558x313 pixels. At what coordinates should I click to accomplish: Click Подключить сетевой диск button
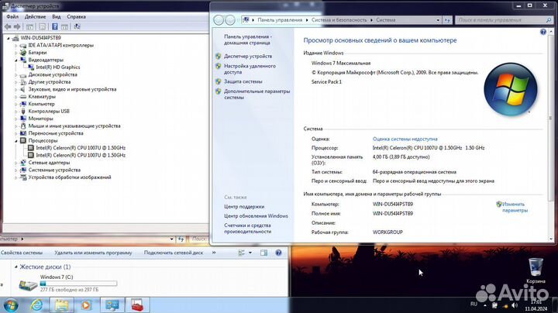[174, 253]
